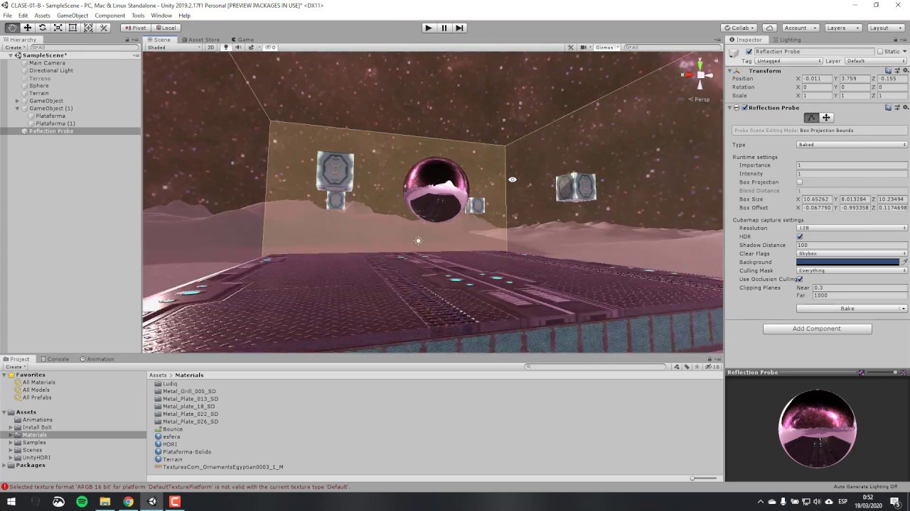Toggle scene audio speaker icon
This screenshot has height=511, width=910.
(238, 48)
